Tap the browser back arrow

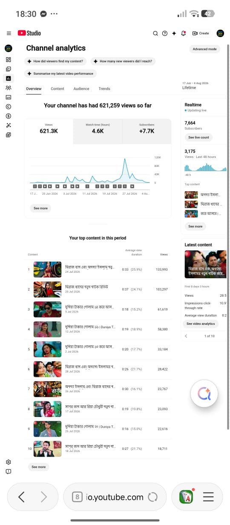tap(22, 497)
